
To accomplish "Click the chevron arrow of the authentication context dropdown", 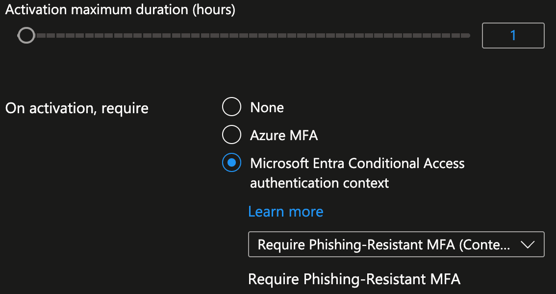I will click(528, 245).
